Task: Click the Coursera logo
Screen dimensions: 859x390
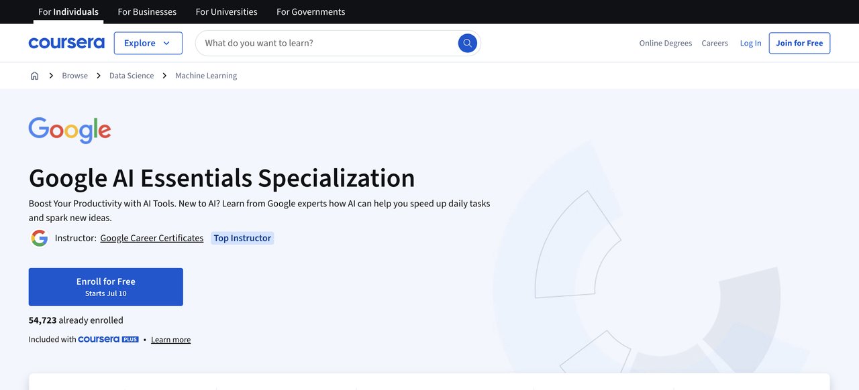Action: [66, 43]
